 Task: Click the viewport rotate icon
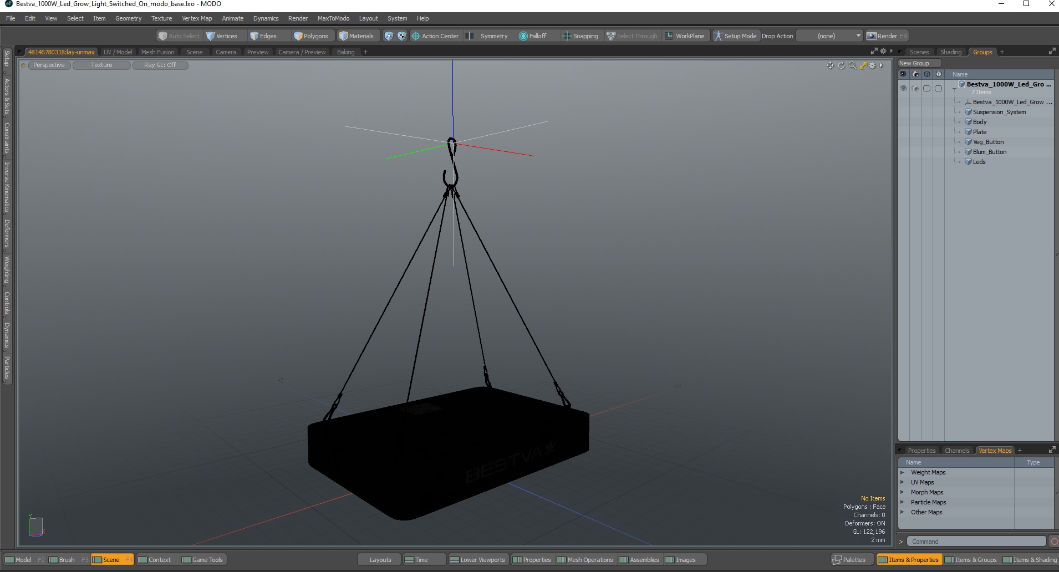[841, 65]
